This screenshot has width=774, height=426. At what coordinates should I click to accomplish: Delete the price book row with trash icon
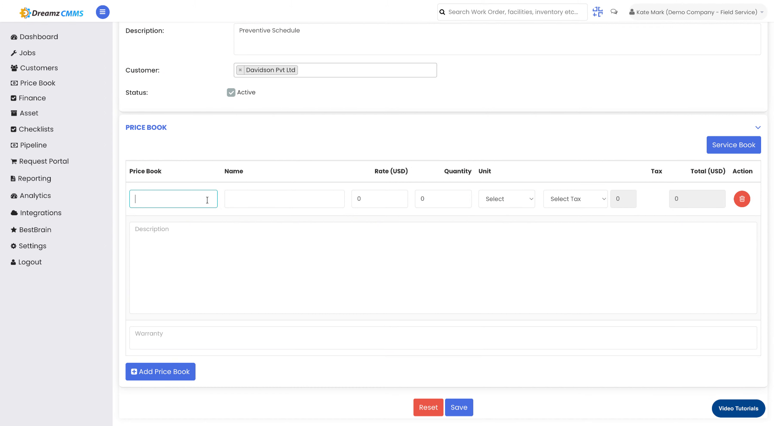tap(742, 199)
